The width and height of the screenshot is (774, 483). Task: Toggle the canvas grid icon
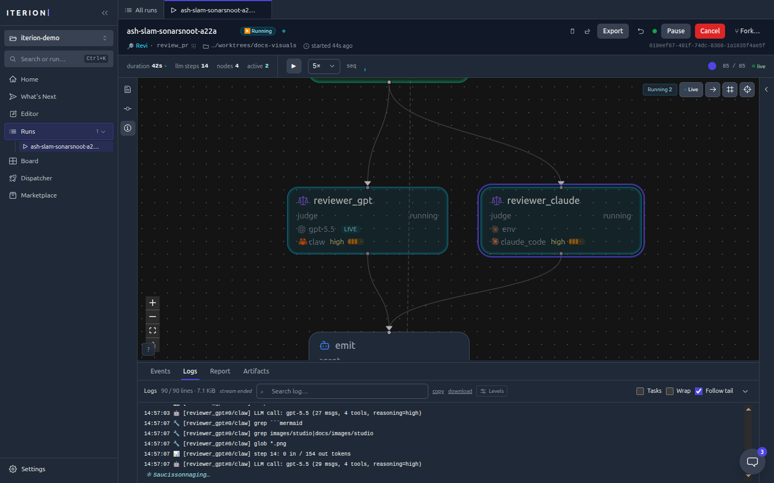tap(730, 90)
